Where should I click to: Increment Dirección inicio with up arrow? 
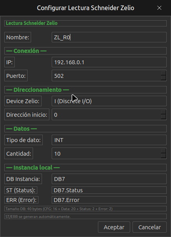(164, 112)
